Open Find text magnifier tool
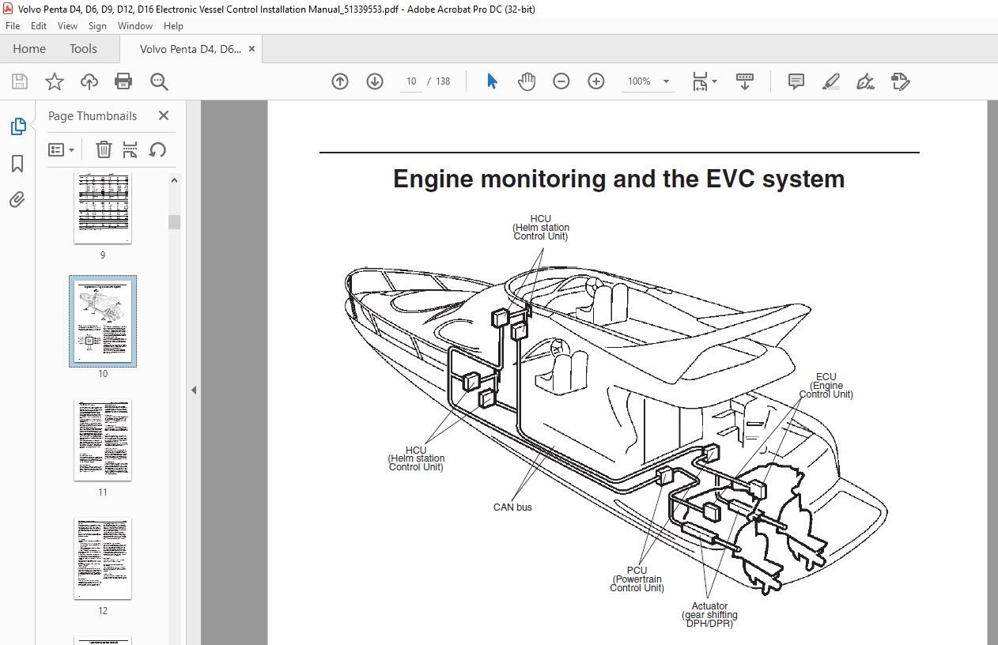998x645 pixels. point(159,81)
